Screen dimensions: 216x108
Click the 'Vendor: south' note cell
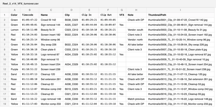pos(136,30)
